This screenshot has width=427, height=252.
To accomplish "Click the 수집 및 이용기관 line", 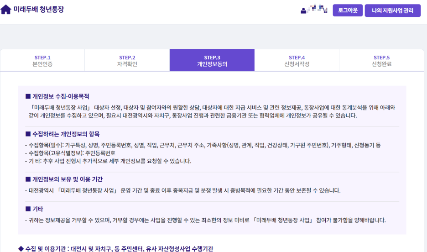I will pos(116,249).
